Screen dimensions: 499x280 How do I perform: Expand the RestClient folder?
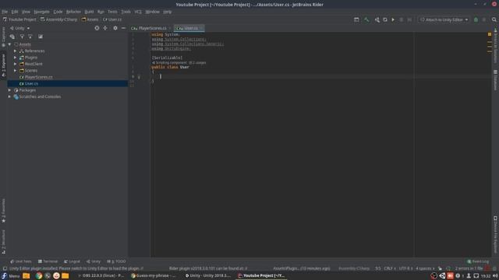(16, 64)
